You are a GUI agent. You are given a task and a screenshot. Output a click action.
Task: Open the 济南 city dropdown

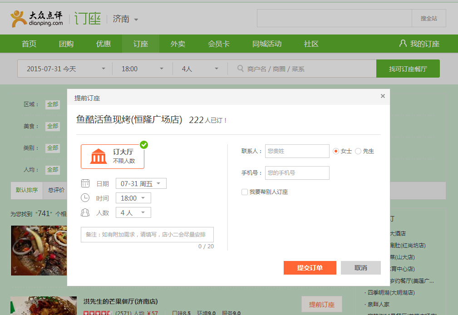125,19
